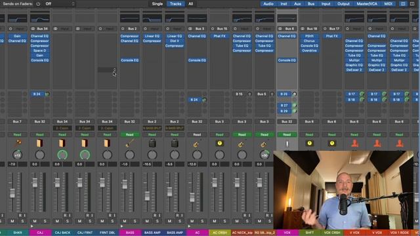Screen dimensions: 420x236
Task: Click the format icon beside Bus 3 on AC
Action: (190, 29)
